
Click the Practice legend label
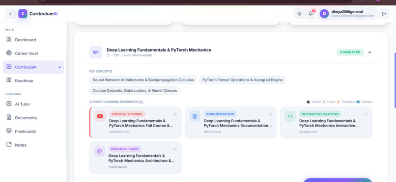tap(348, 102)
